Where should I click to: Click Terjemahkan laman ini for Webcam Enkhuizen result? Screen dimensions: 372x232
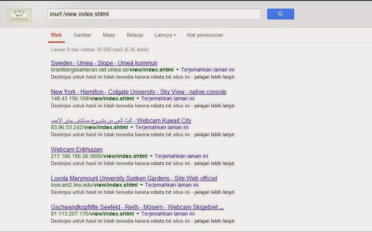click(182, 156)
